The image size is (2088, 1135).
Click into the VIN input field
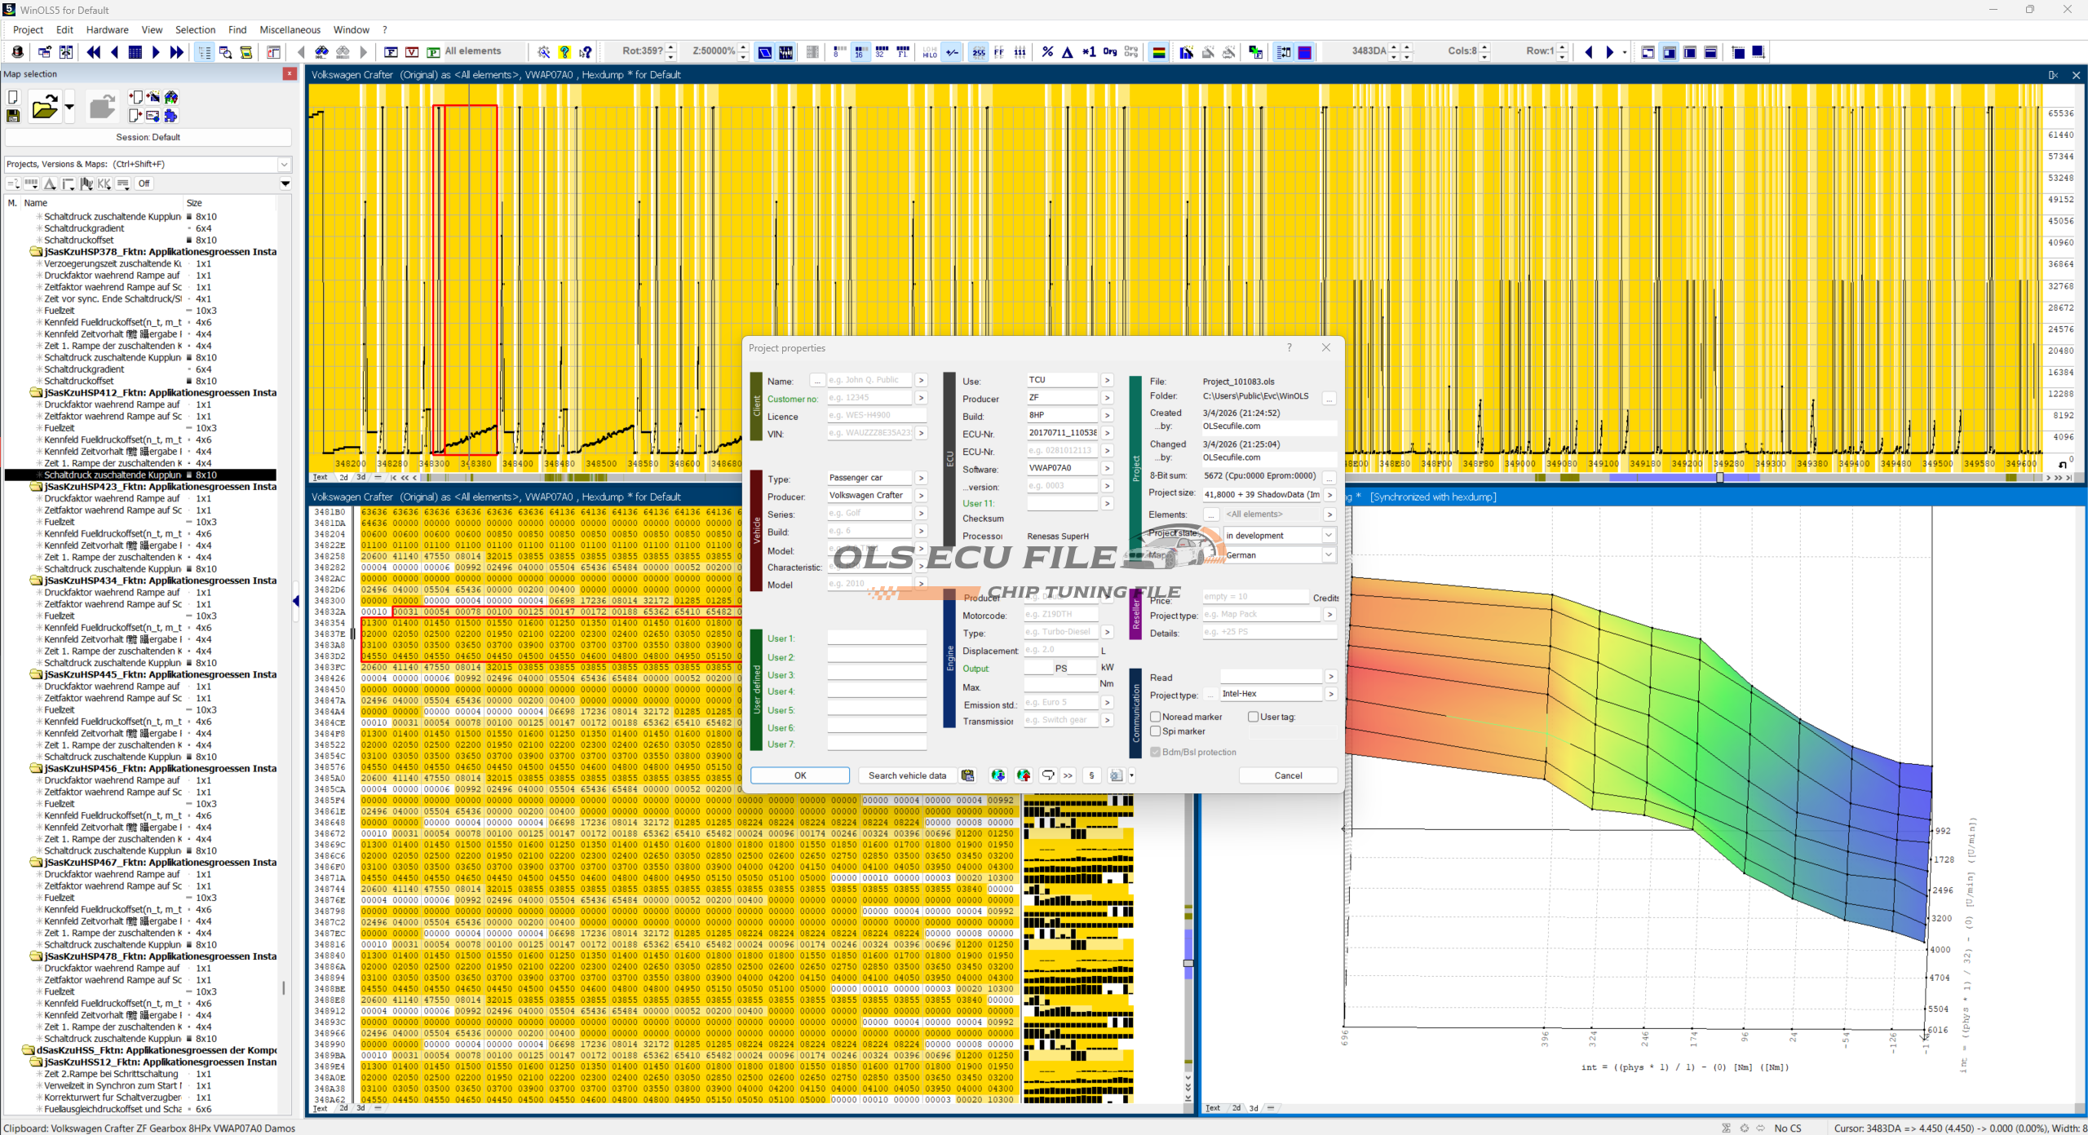pyautogui.click(x=869, y=433)
